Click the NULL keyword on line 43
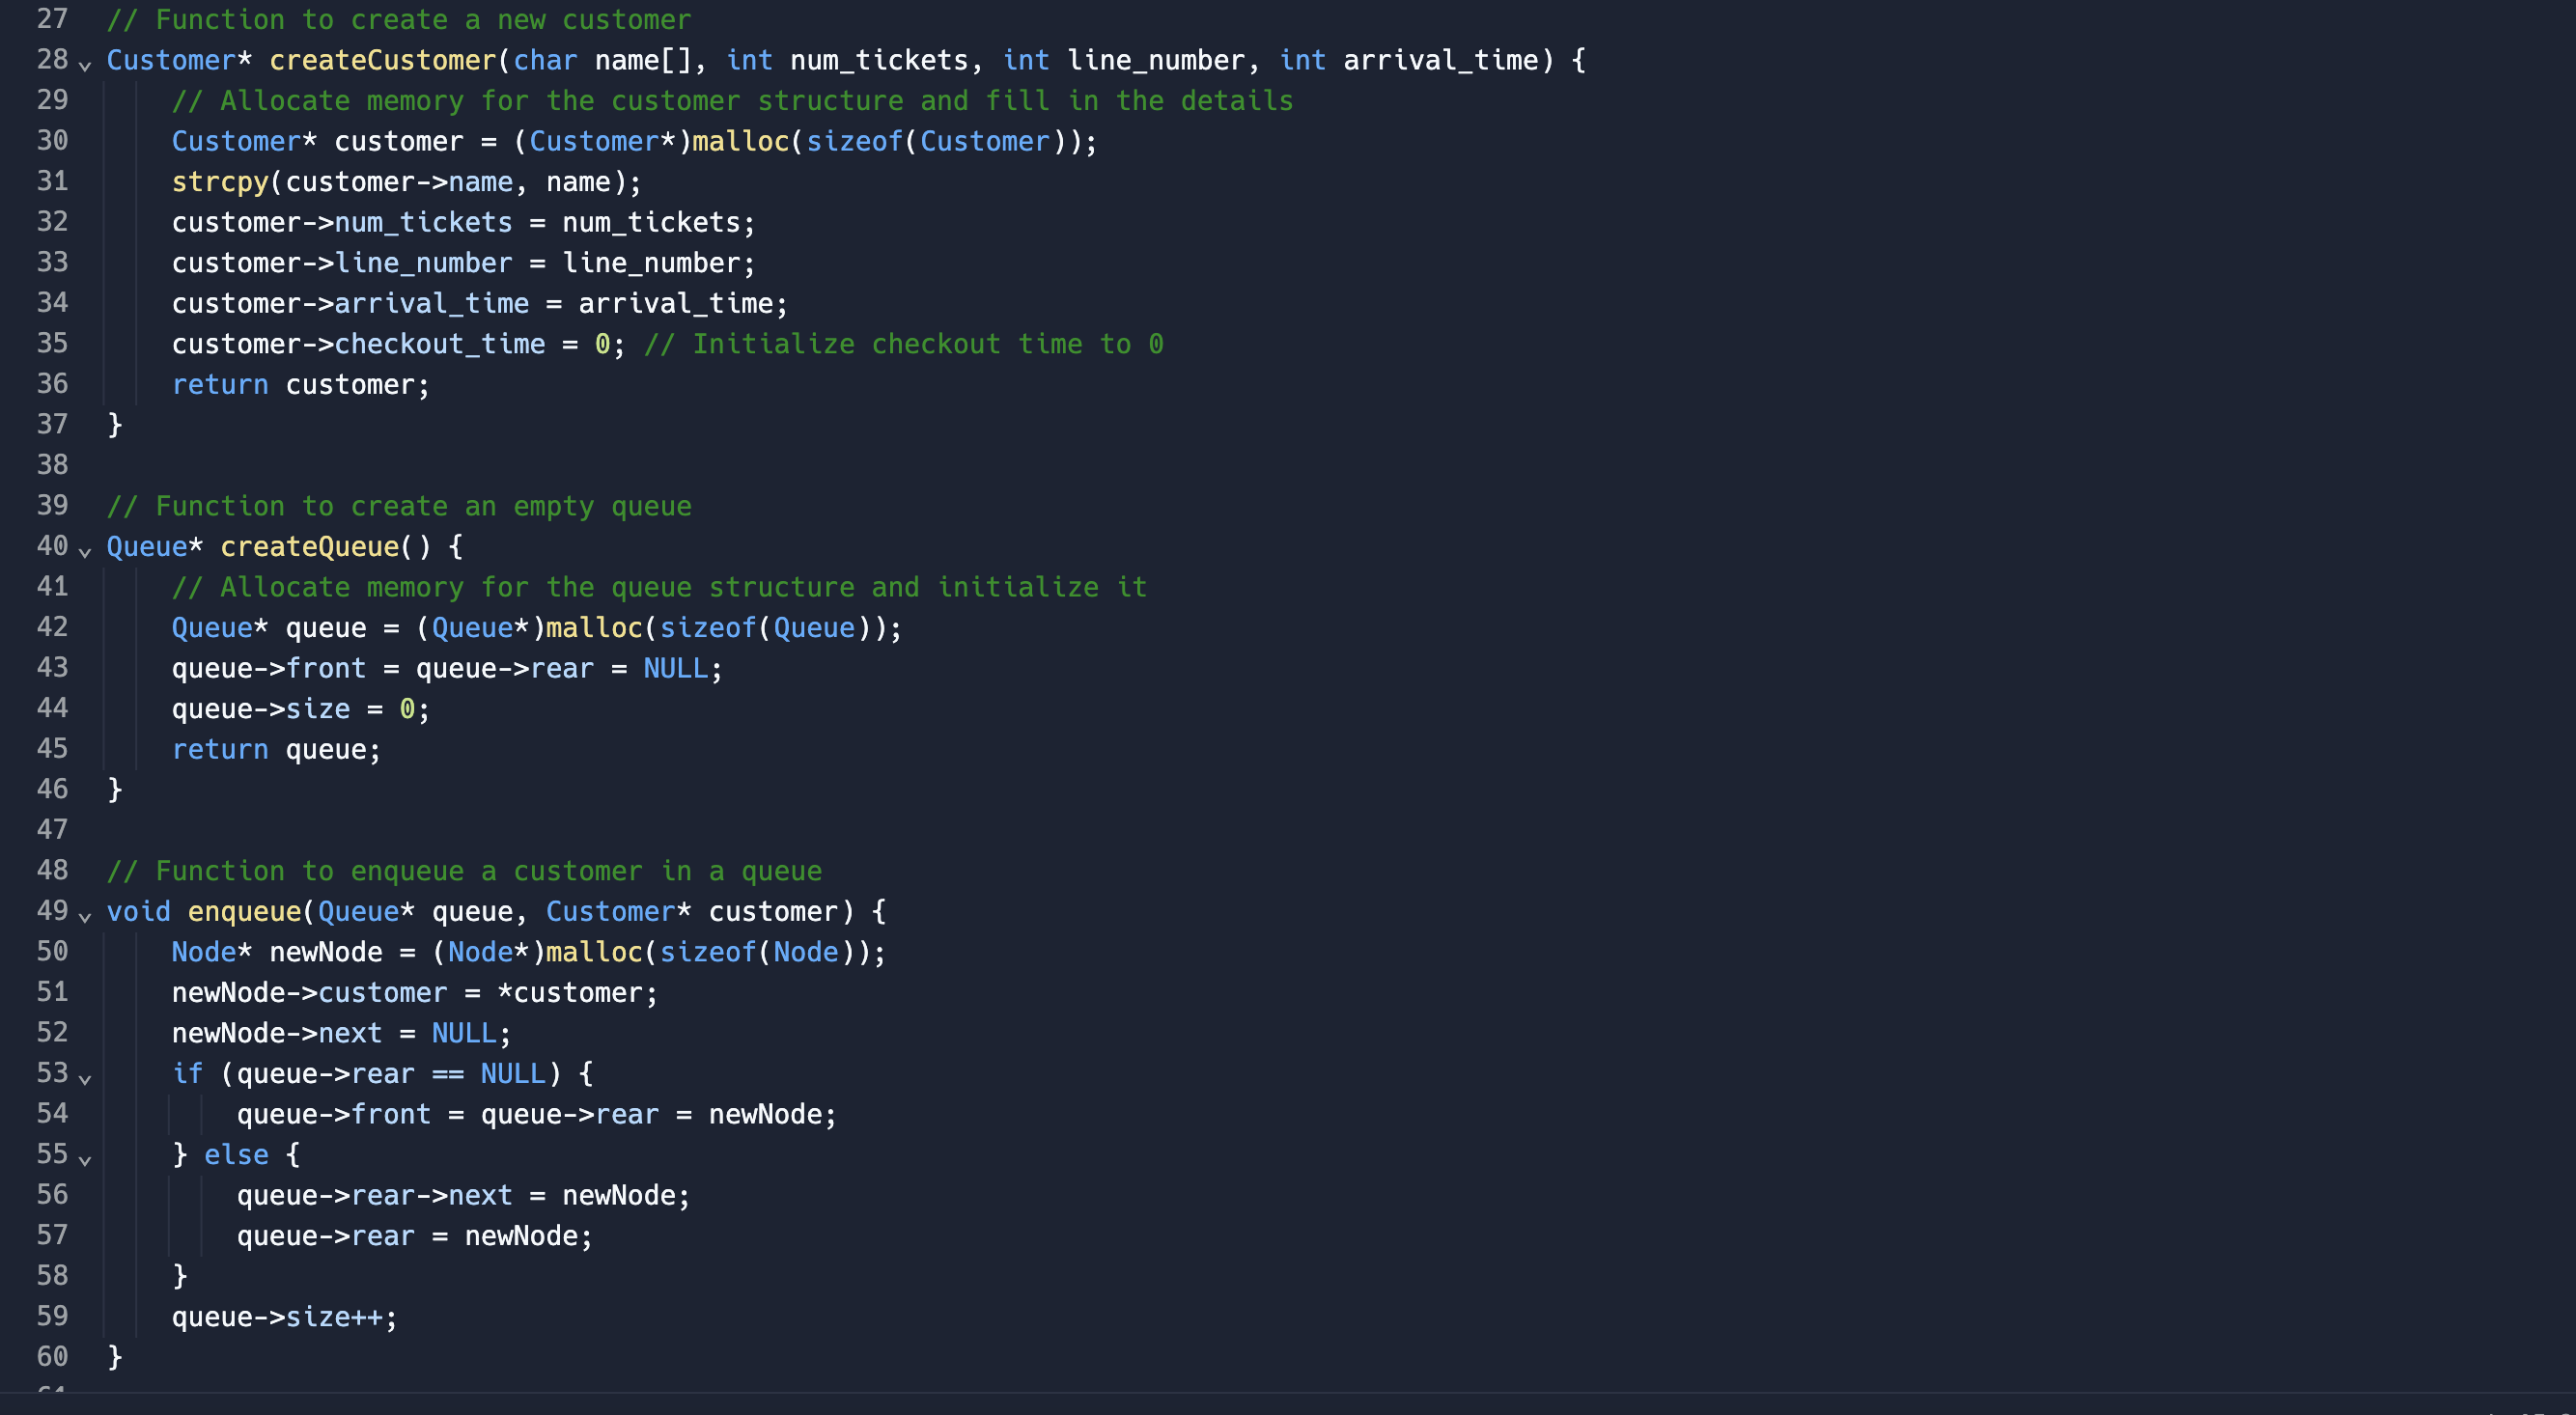Screen dimensions: 2576x1415 coord(675,668)
